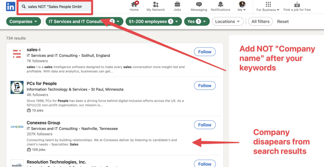Open the sales-i company name

click(x=34, y=50)
